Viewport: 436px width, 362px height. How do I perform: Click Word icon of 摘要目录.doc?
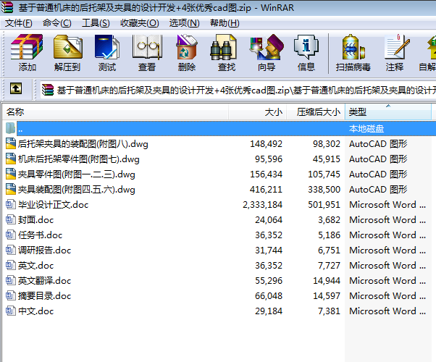pos(11,295)
